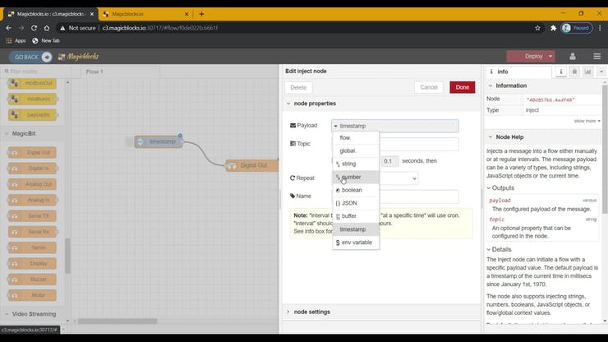
Task: Open the browser home page icon
Action: (47, 28)
